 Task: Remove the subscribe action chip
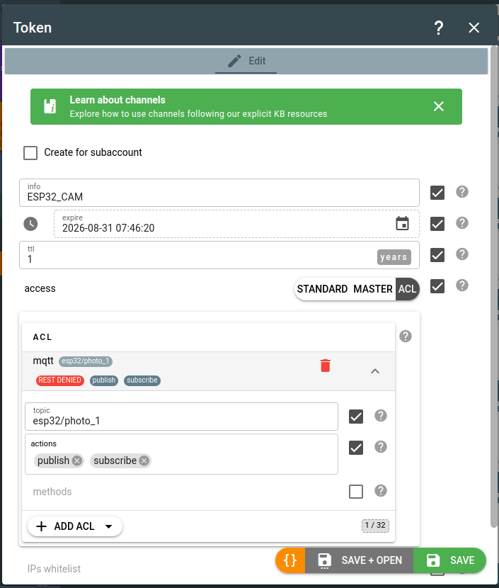click(144, 460)
